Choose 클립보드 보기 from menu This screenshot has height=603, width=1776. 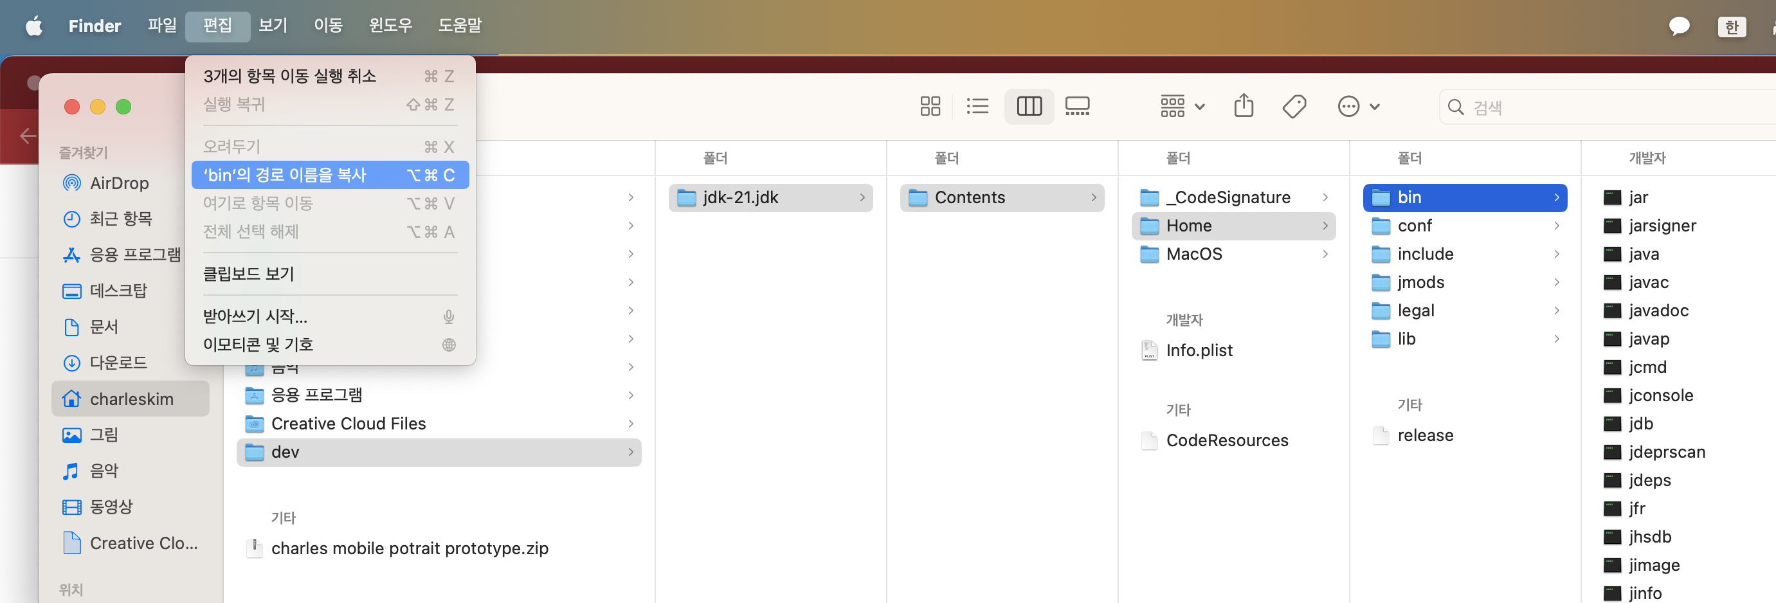[330, 274]
